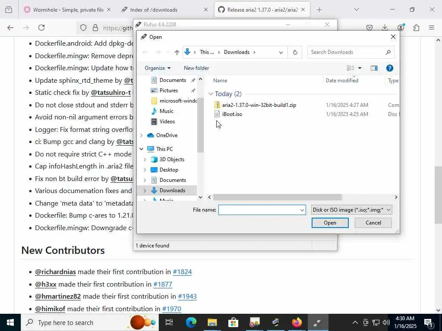Expand the File name history dropdown arrow
Viewport: 442px width, 331px height.
302,210
